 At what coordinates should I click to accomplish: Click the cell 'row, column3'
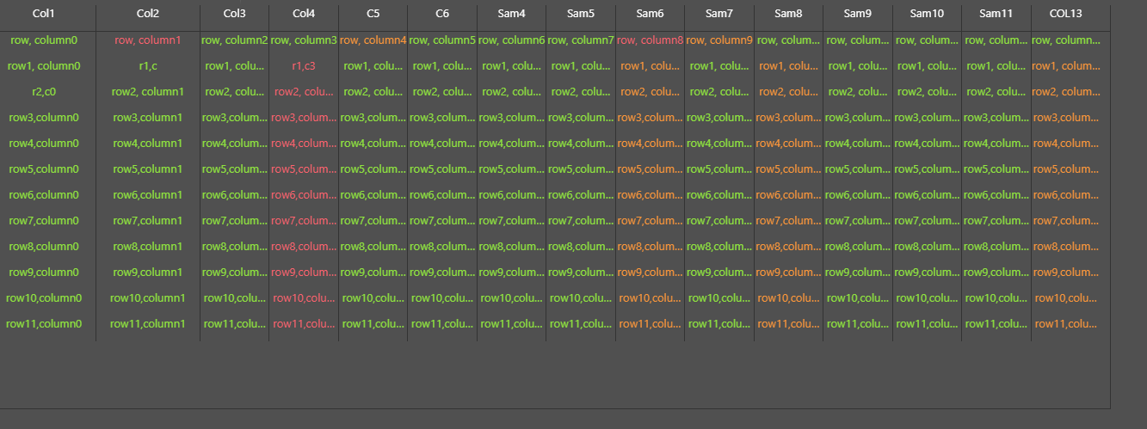304,40
